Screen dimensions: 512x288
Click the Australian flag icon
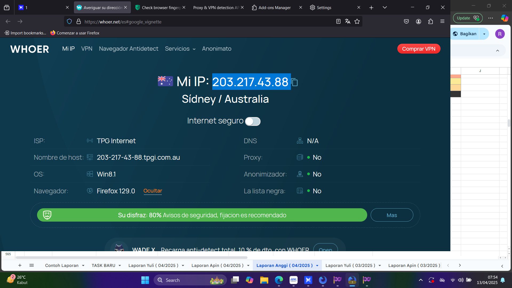click(165, 81)
